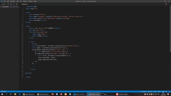Open the Terminal menu
This screenshot has height=96, width=171.
pyautogui.click(x=30, y=1)
